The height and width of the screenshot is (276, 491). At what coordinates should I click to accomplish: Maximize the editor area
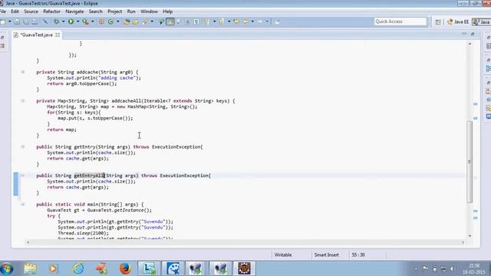pyautogui.click(x=473, y=34)
